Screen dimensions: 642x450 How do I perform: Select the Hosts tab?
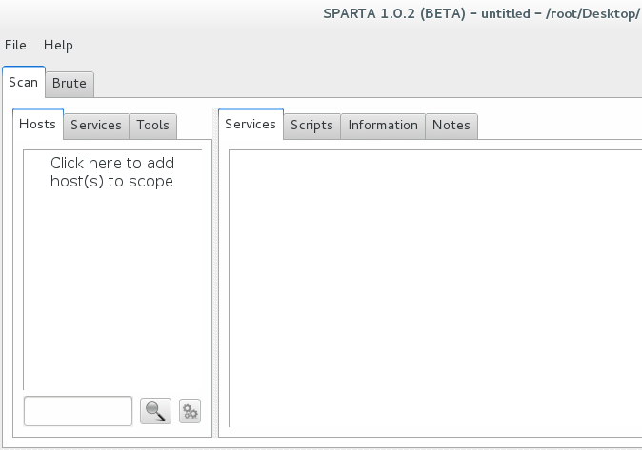[x=38, y=124]
